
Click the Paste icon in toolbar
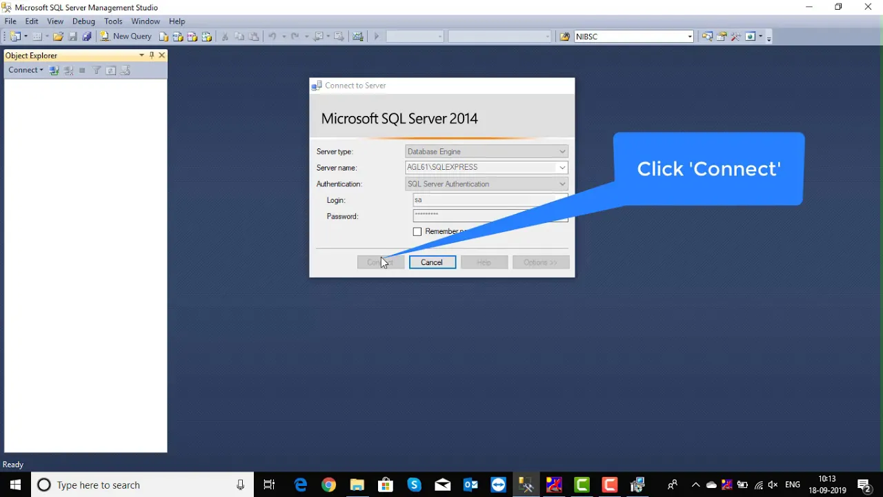tap(254, 37)
